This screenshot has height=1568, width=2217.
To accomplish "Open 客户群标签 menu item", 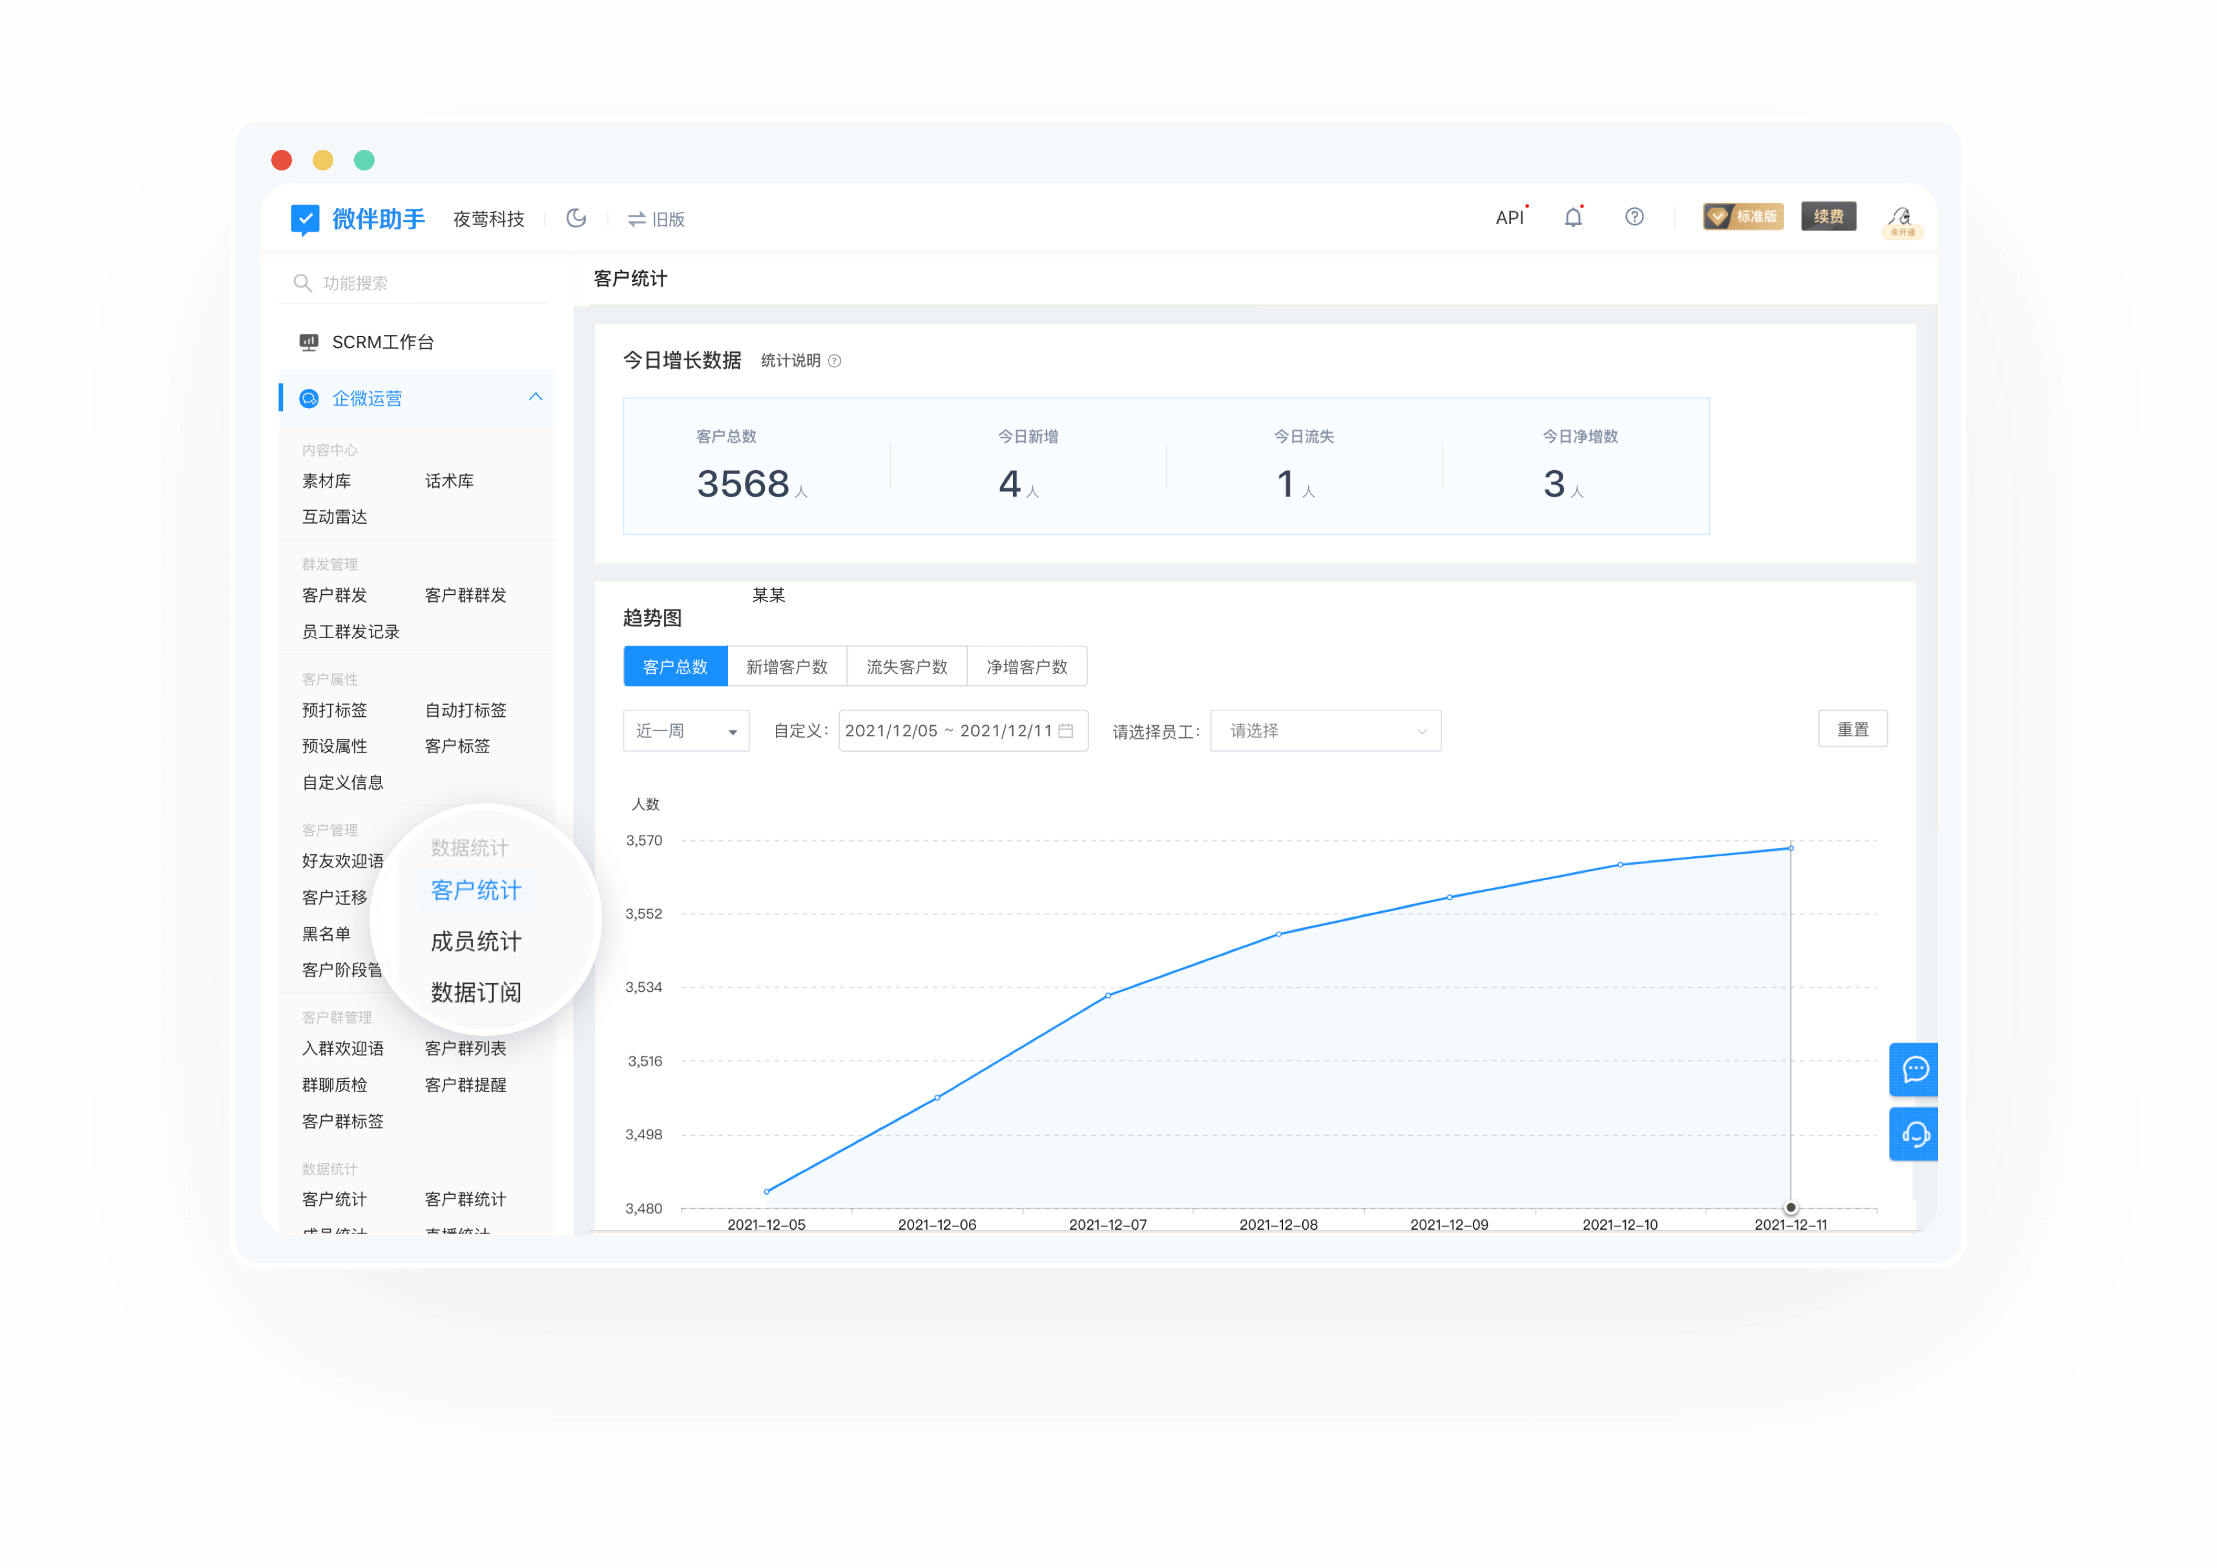I will (x=343, y=1121).
